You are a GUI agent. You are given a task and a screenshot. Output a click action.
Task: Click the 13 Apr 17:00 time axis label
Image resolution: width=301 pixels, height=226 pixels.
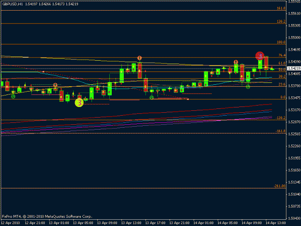click(x=156, y=223)
